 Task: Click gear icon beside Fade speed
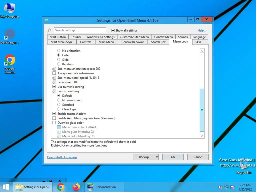(54, 82)
